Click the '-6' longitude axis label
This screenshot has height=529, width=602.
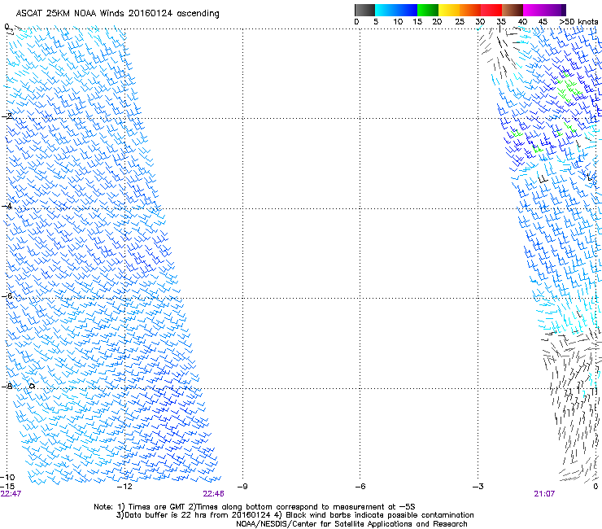pos(360,487)
